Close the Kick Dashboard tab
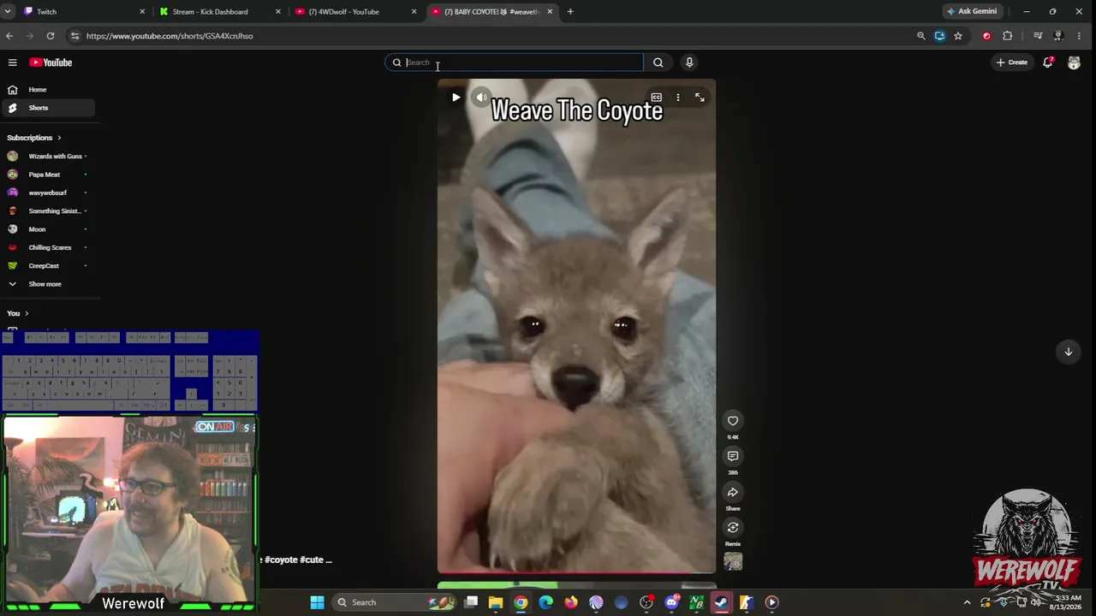1096x616 pixels. coord(278,12)
